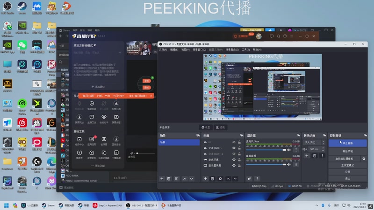This screenshot has width=374, height=210.
Task: Click 启动虚拟摄像机 button
Action: 344,159
